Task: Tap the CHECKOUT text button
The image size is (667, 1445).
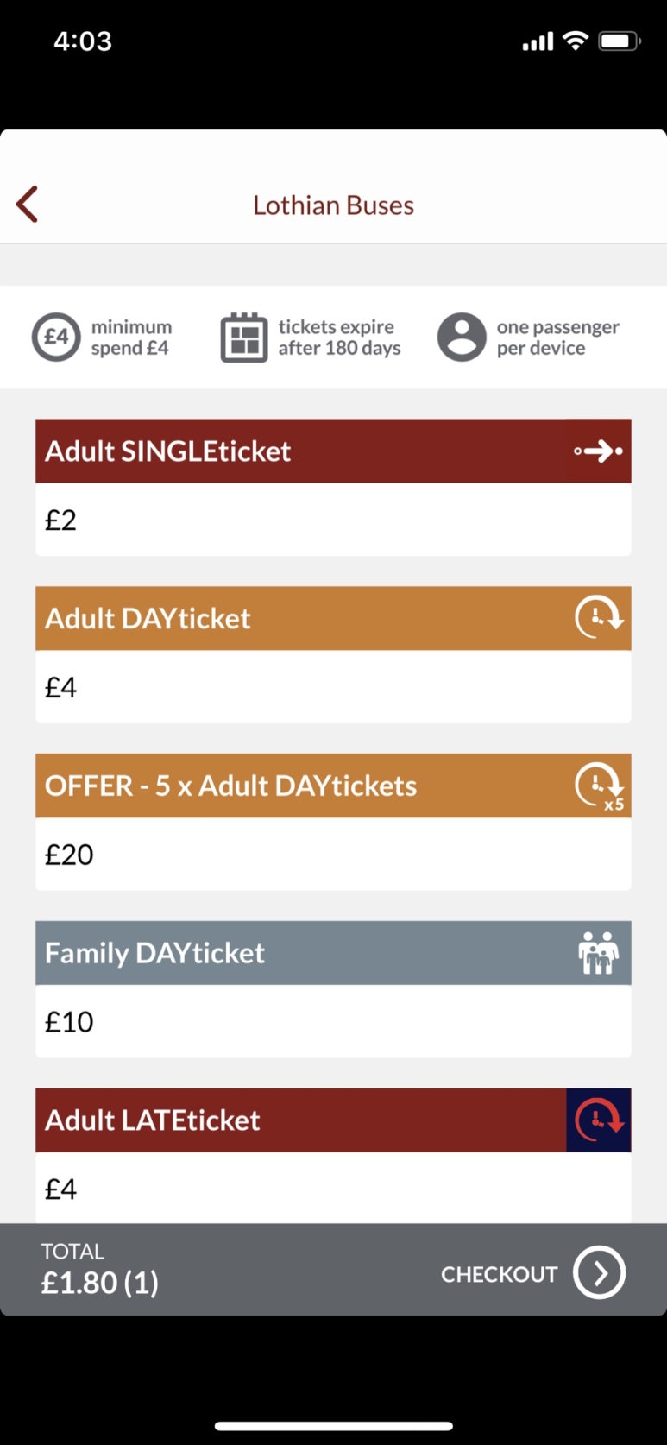Action: pos(499,1274)
